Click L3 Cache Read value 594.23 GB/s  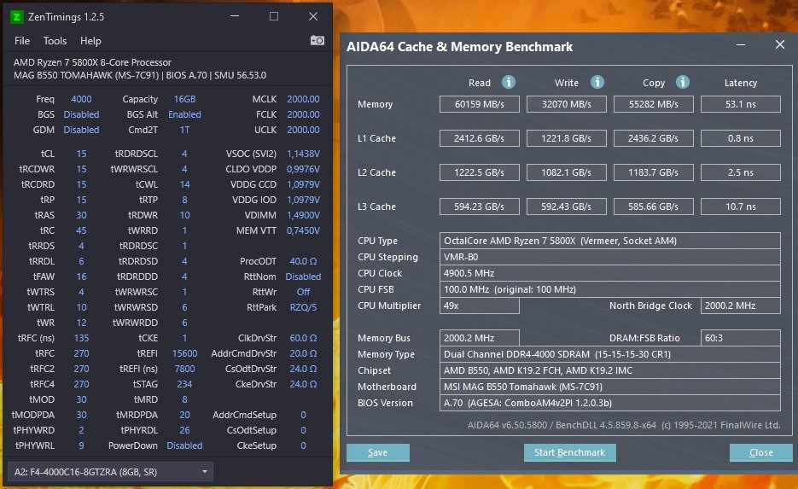(x=480, y=207)
